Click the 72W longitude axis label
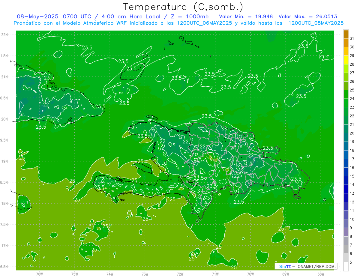The height and width of the screenshot is (278, 360). tap(180, 274)
